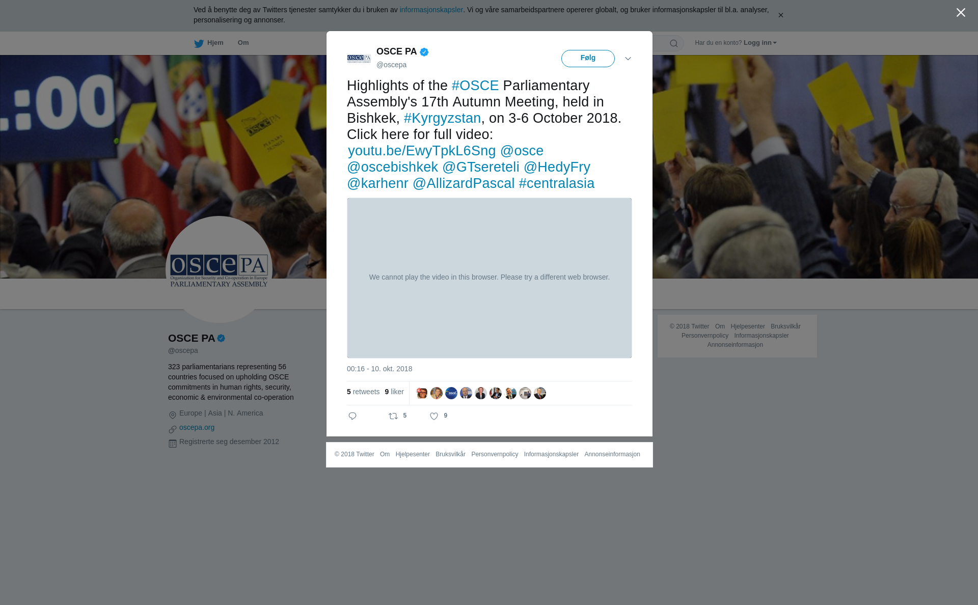Open the youtu.be/EwyTpkL6Sng video link
978x605 pixels.
(x=422, y=151)
